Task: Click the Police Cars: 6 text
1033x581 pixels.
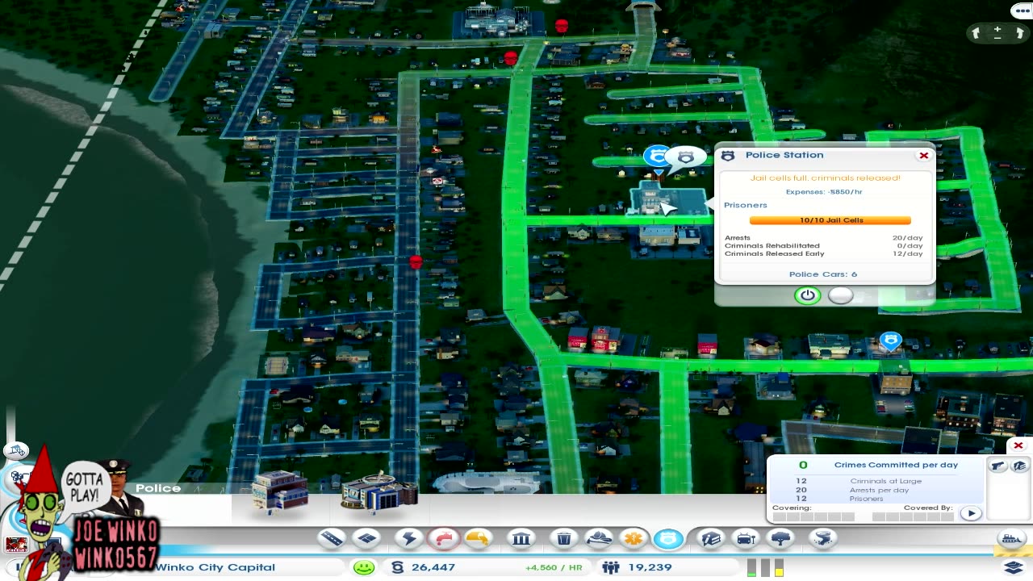Action: (823, 274)
